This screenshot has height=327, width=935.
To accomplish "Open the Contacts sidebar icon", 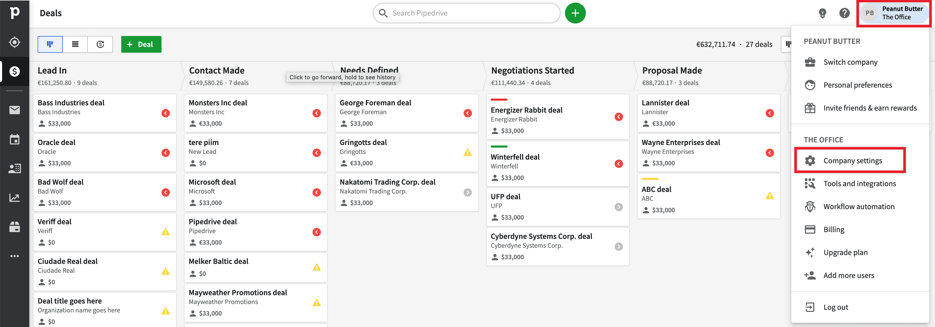I will coord(15,168).
